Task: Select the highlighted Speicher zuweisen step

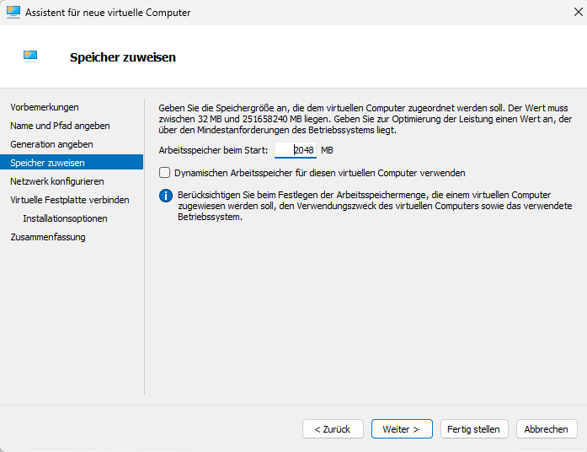Action: click(x=47, y=163)
